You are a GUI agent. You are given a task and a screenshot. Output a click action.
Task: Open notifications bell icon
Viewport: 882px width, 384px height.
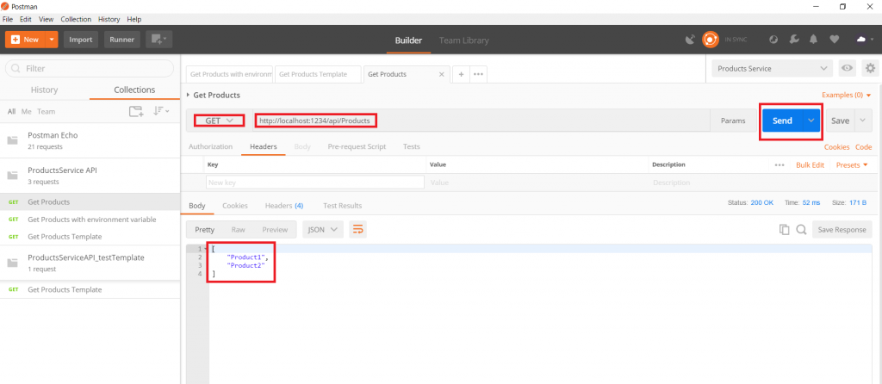click(813, 40)
